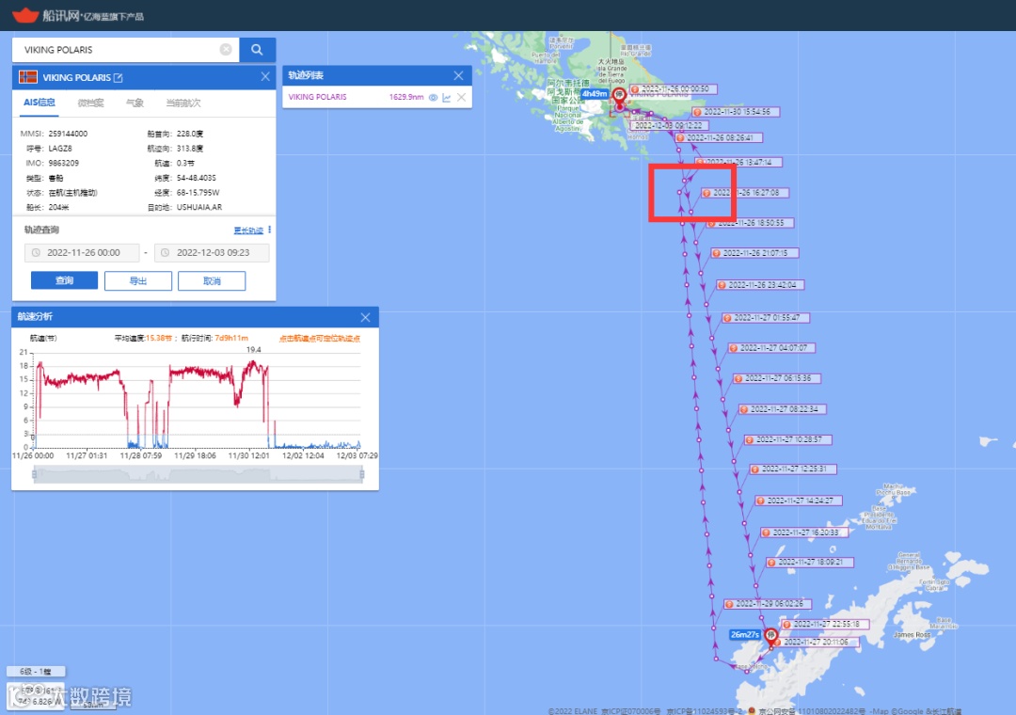
Task: Click the 船讯网 ship logo in header
Action: [26, 14]
